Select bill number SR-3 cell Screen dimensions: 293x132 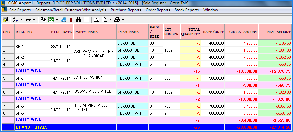[x=32, y=64]
